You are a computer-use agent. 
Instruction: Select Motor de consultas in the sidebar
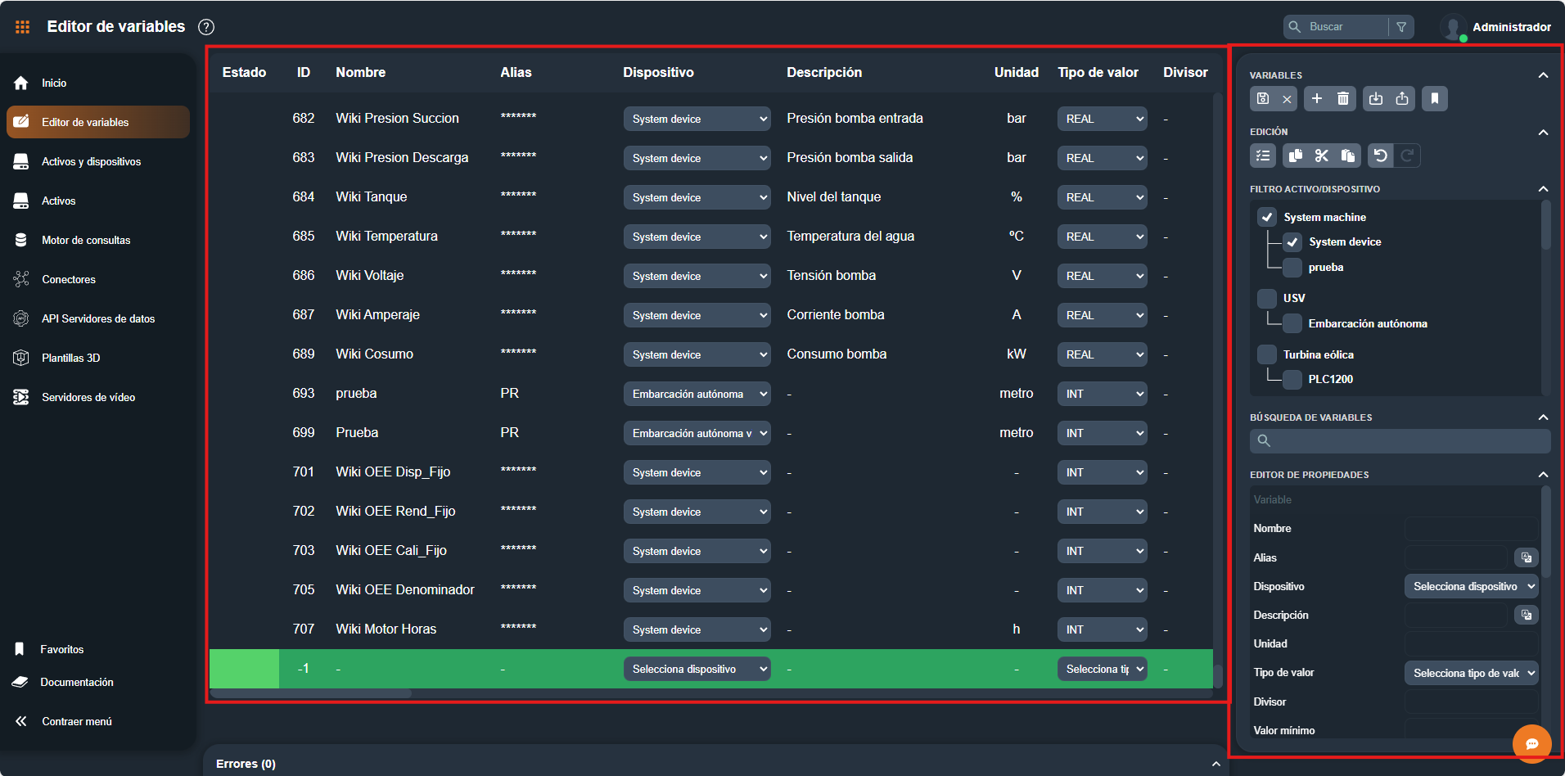point(86,240)
